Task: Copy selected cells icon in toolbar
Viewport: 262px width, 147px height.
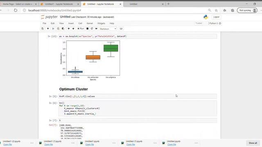Action: click(x=58, y=29)
